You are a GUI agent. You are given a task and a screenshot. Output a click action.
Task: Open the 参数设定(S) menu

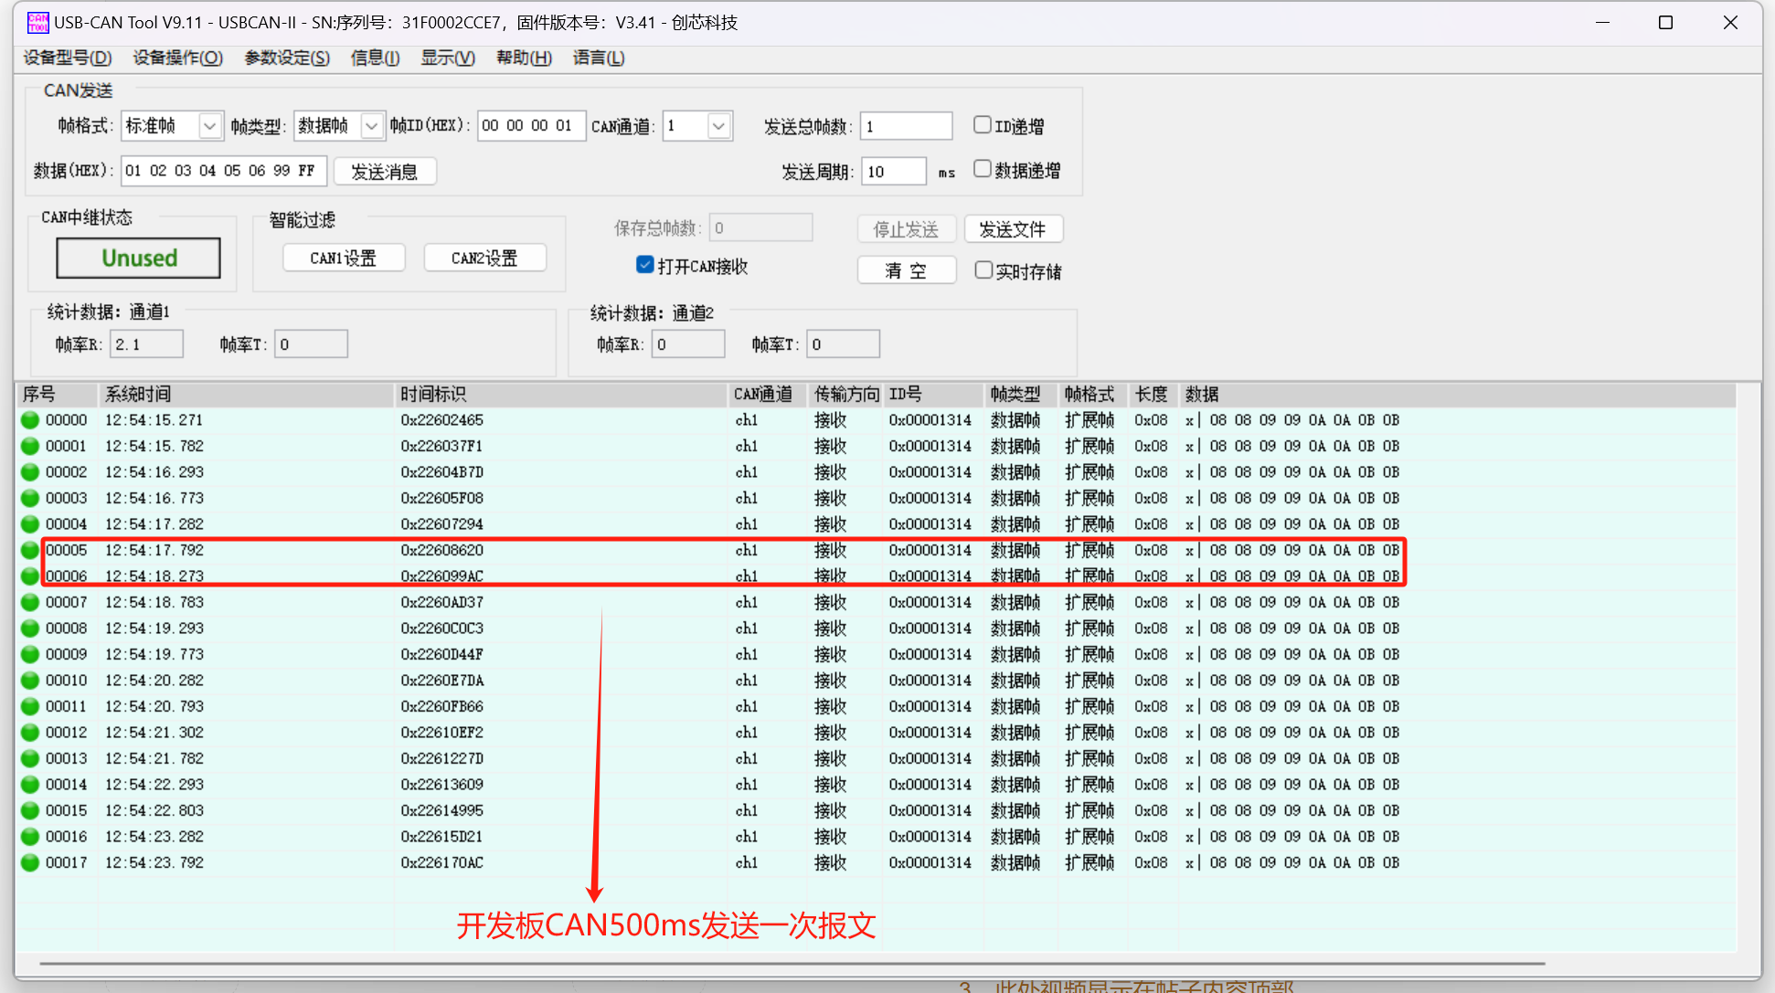287,58
